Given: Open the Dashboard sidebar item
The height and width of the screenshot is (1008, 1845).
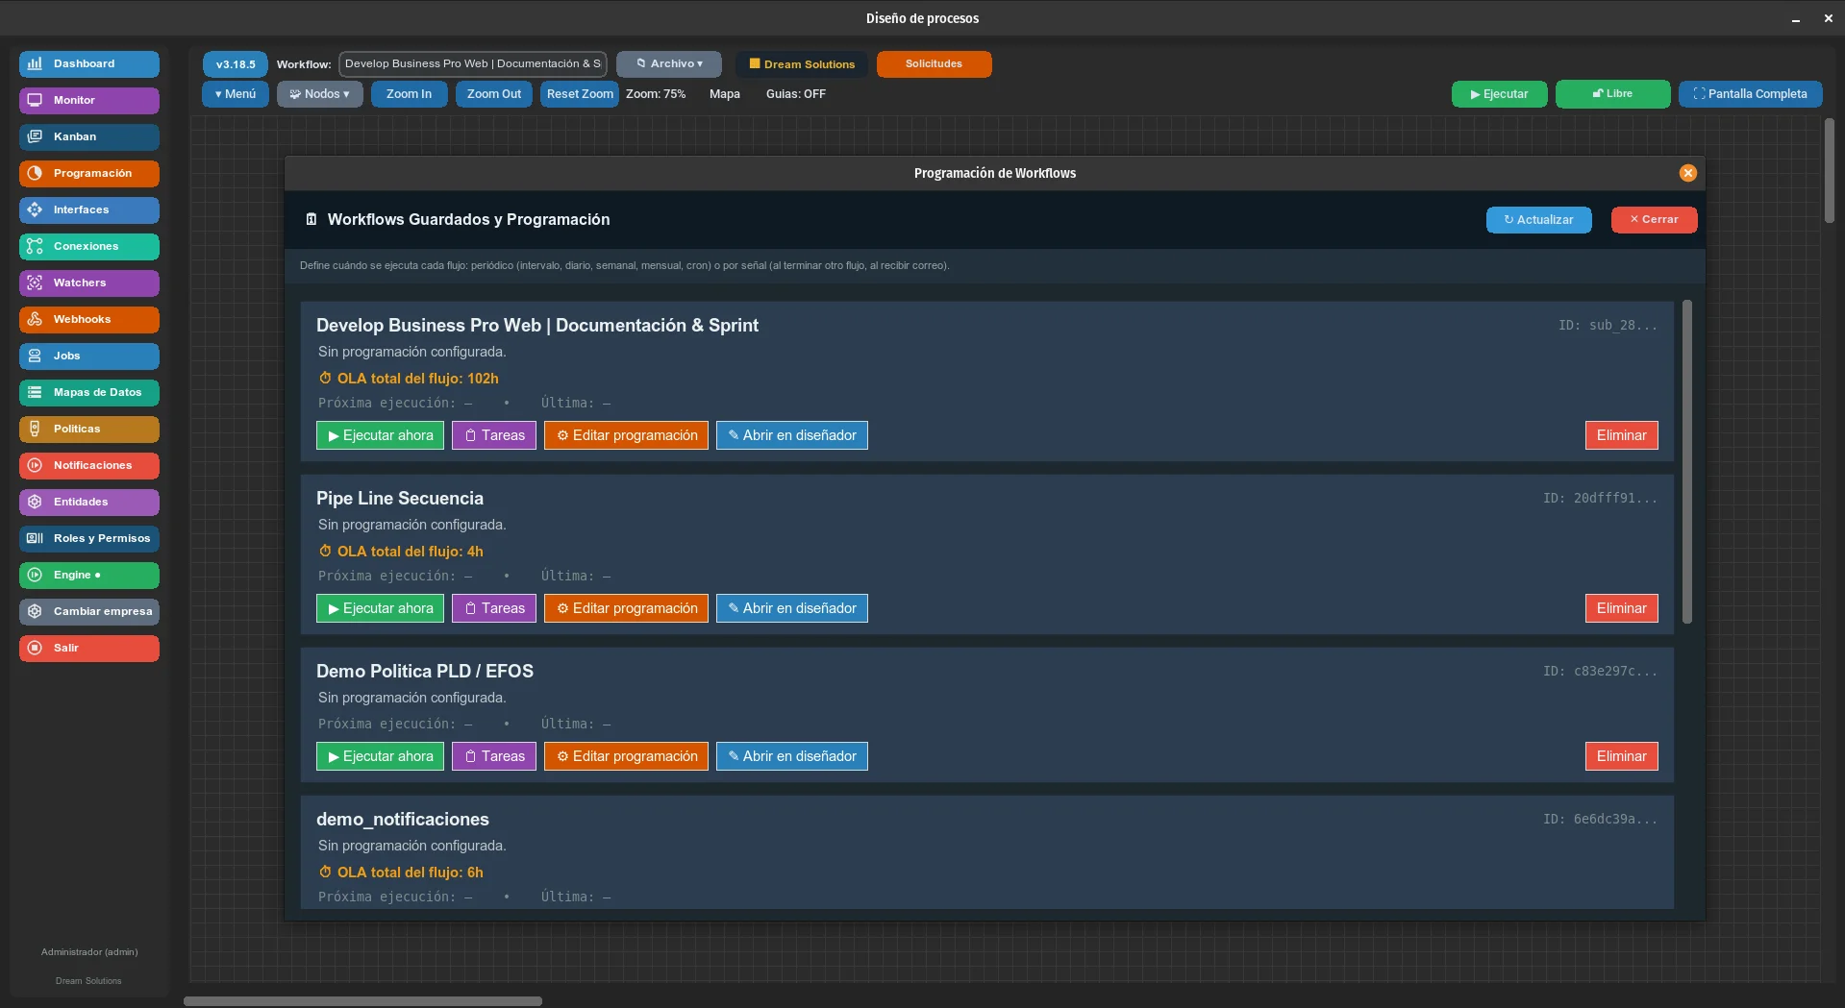Looking at the screenshot, I should [x=89, y=63].
